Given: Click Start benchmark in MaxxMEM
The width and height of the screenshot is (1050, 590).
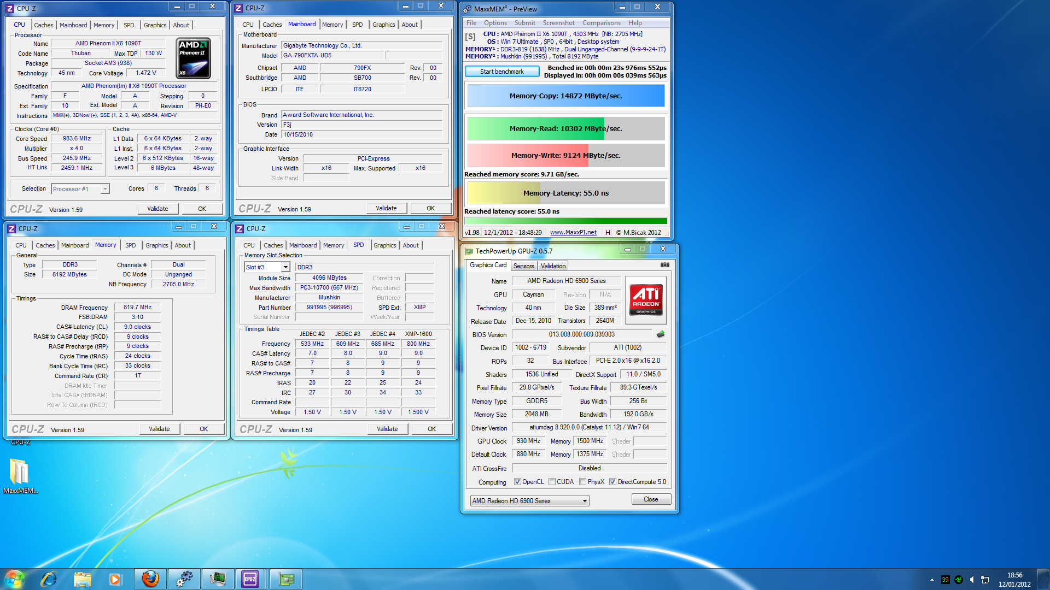Looking at the screenshot, I should tap(501, 72).
